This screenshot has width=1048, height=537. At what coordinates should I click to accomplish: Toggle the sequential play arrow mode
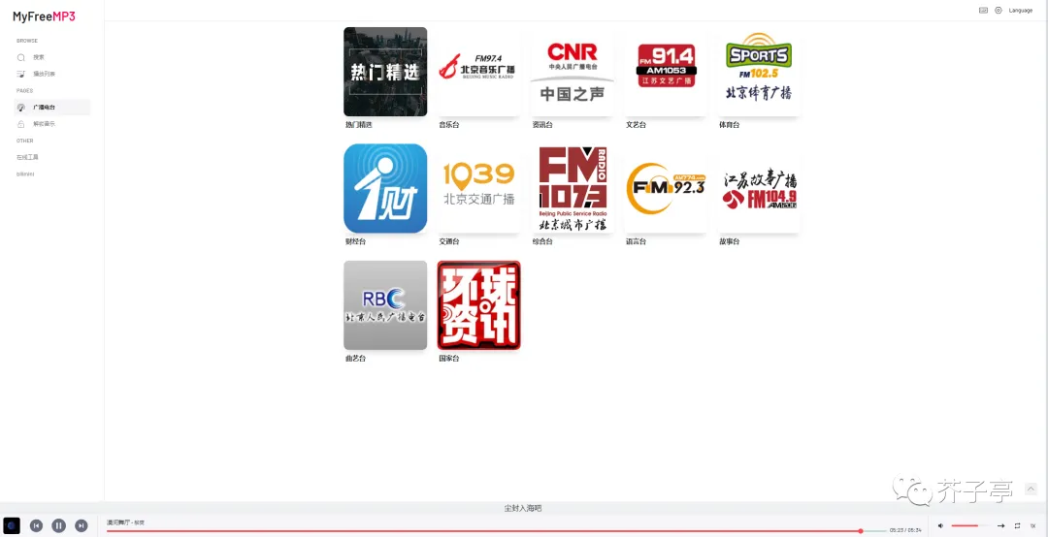click(1001, 526)
